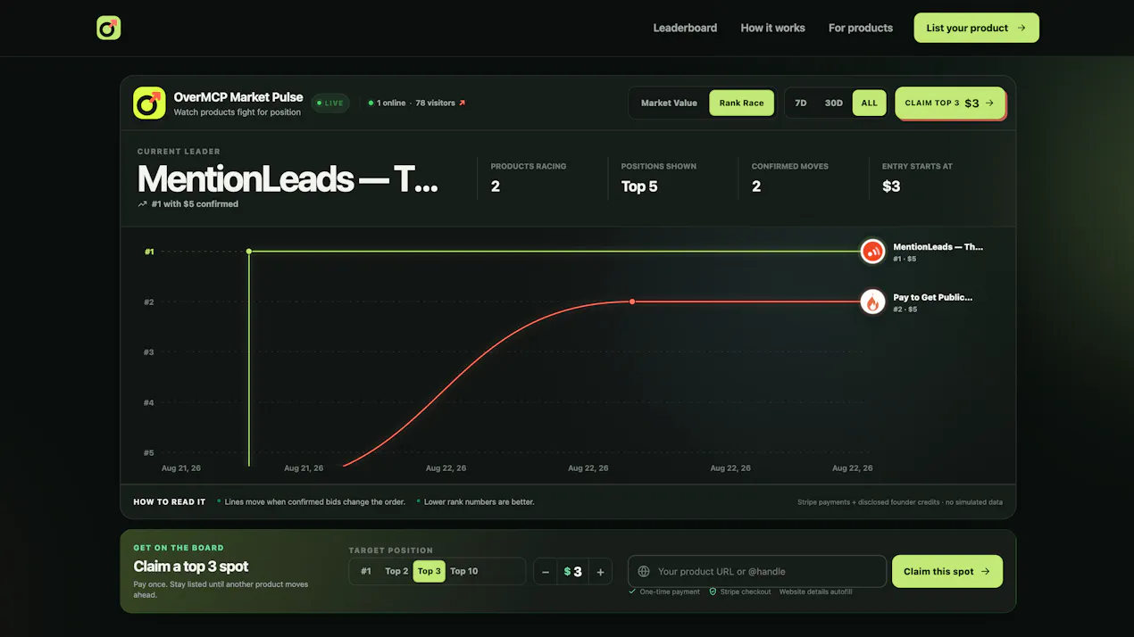The image size is (1134, 637).
Task: Click the MentionLeads red avatar on chart
Action: click(872, 252)
